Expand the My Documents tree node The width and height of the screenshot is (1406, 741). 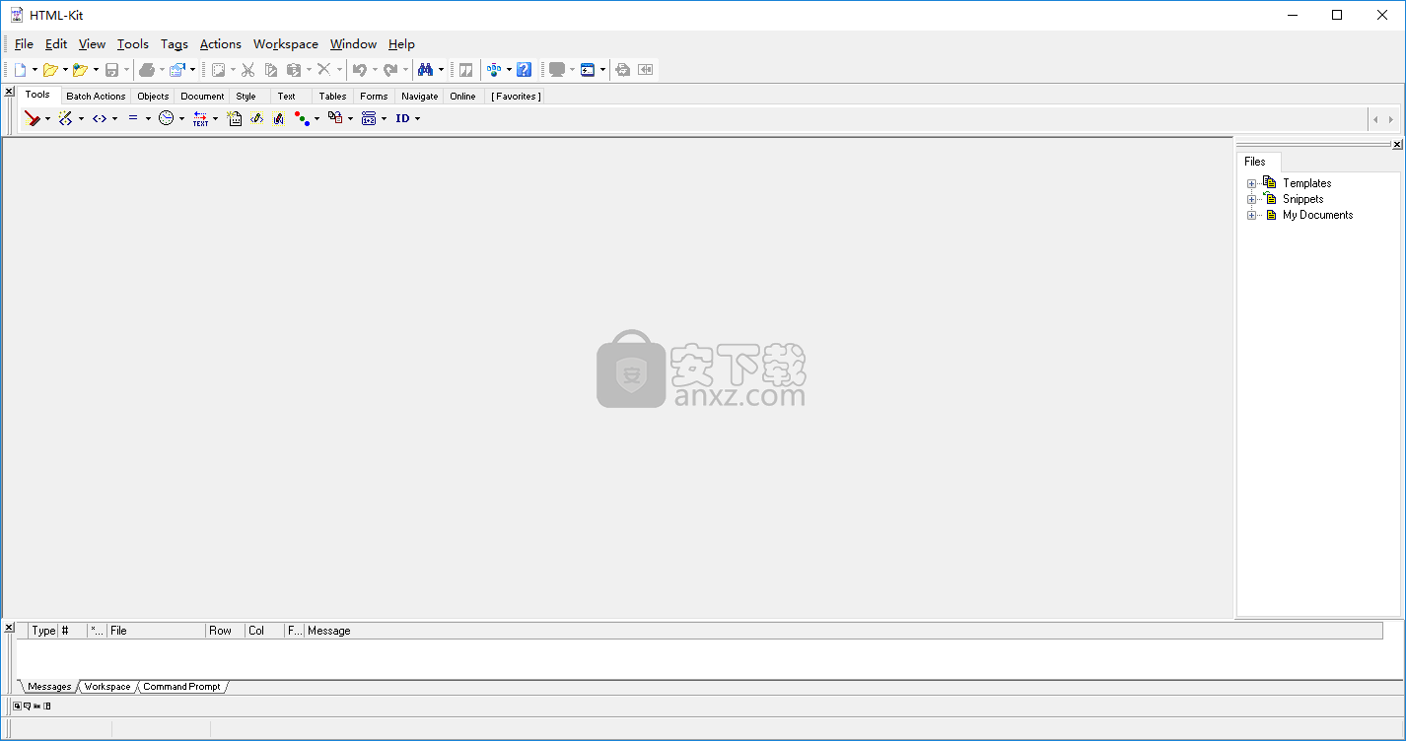tap(1252, 215)
